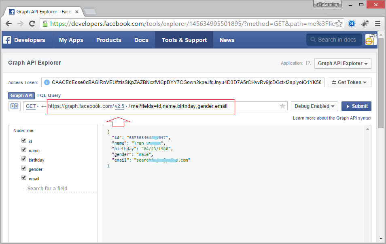Click the Application help [?] icon

pyautogui.click(x=308, y=63)
